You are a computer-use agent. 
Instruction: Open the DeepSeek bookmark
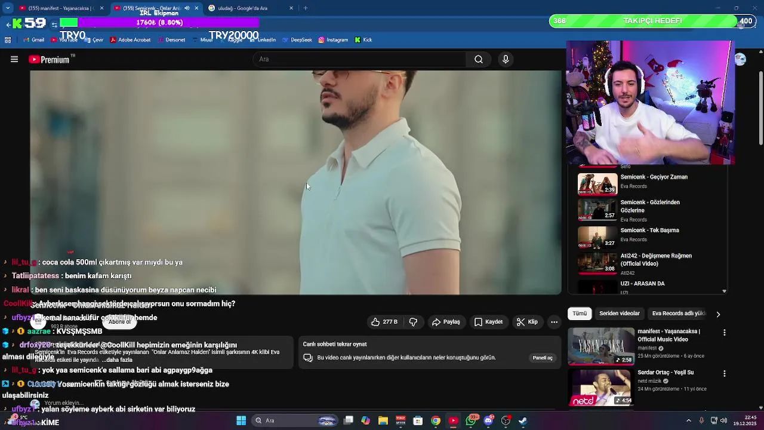click(x=297, y=40)
